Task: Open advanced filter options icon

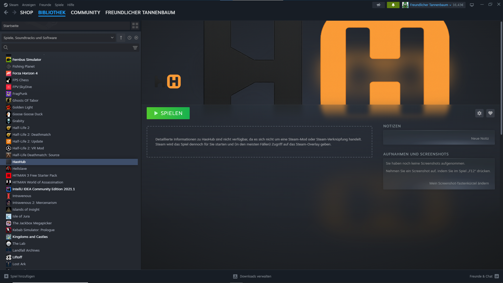Action: click(x=135, y=48)
